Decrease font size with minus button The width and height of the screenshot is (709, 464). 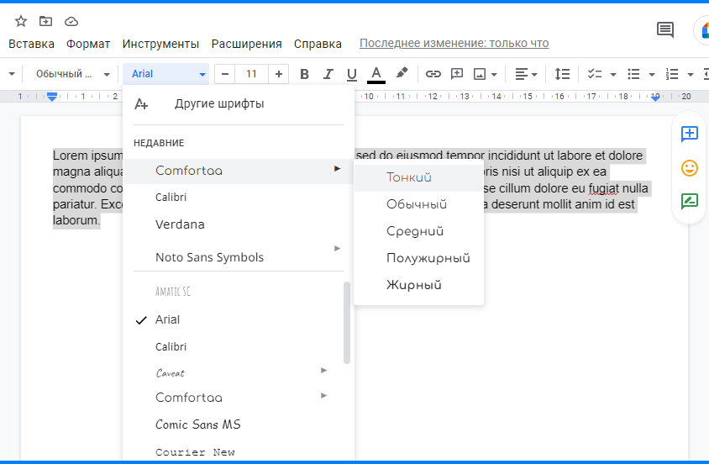coord(225,74)
